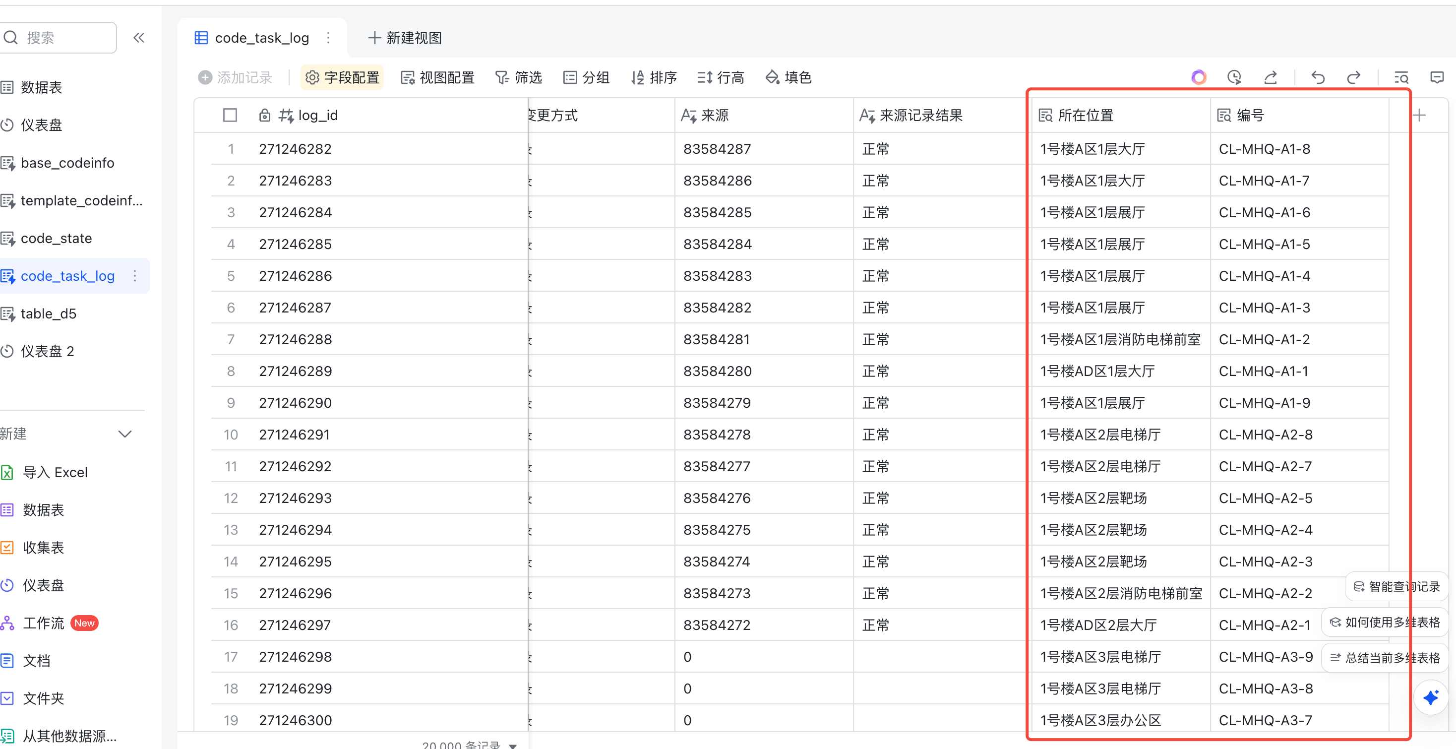Image resolution: width=1456 pixels, height=749 pixels.
Task: Click lock icon in log_id header
Action: coord(264,115)
